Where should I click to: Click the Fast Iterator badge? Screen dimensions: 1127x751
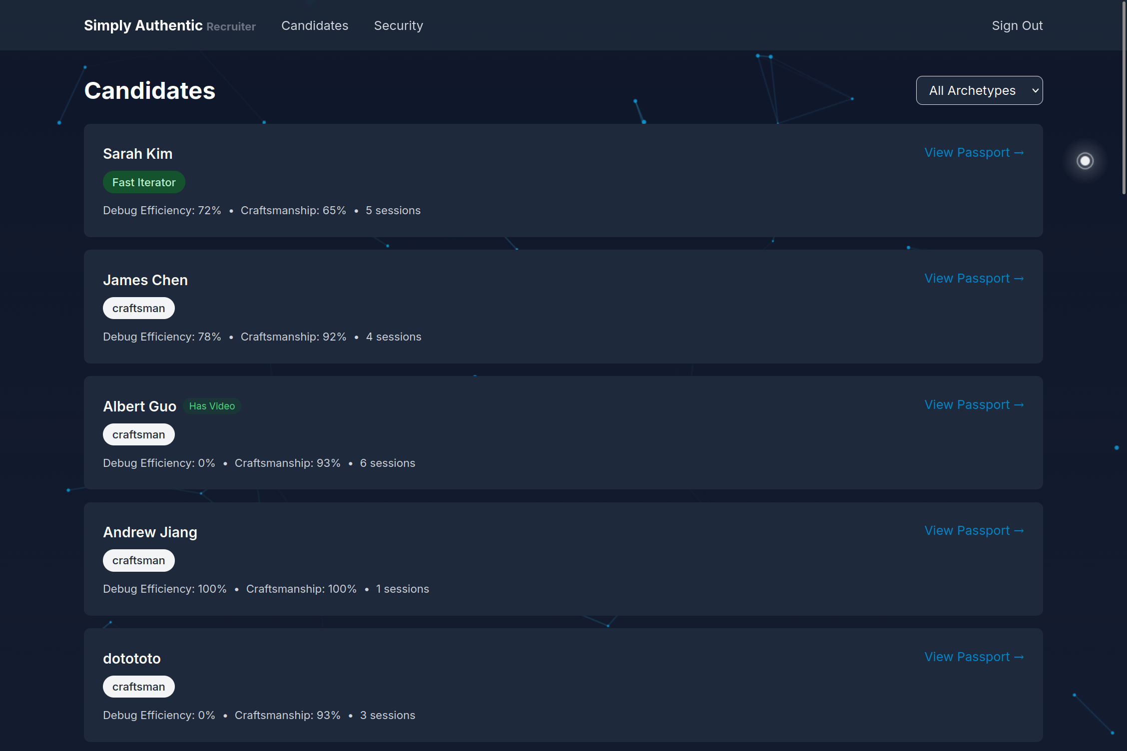pyautogui.click(x=144, y=182)
